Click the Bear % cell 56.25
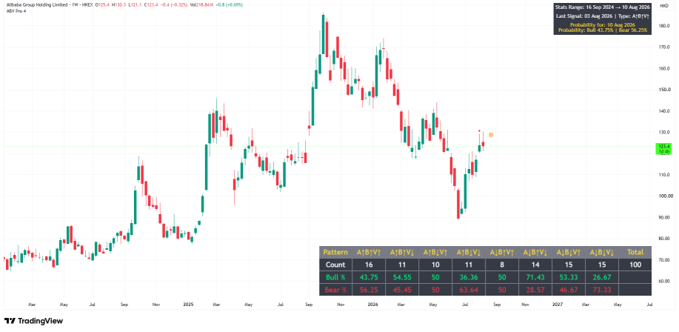 tap(369, 289)
